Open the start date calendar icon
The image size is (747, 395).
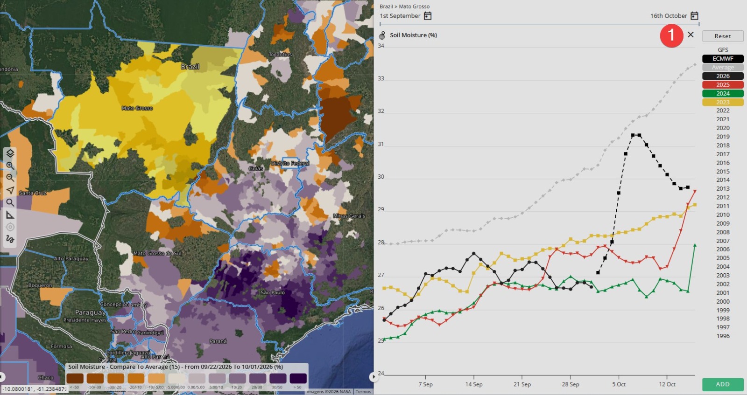428,16
